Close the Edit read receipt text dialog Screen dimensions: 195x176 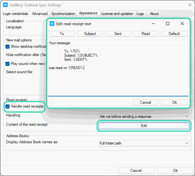(182, 24)
